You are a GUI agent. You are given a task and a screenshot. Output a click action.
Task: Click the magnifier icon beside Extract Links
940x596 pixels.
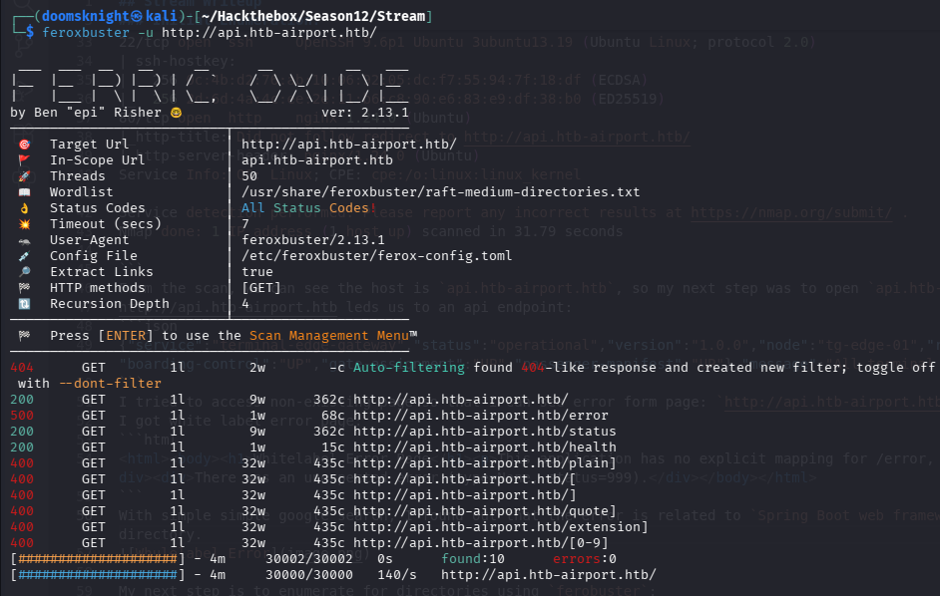click(24, 272)
